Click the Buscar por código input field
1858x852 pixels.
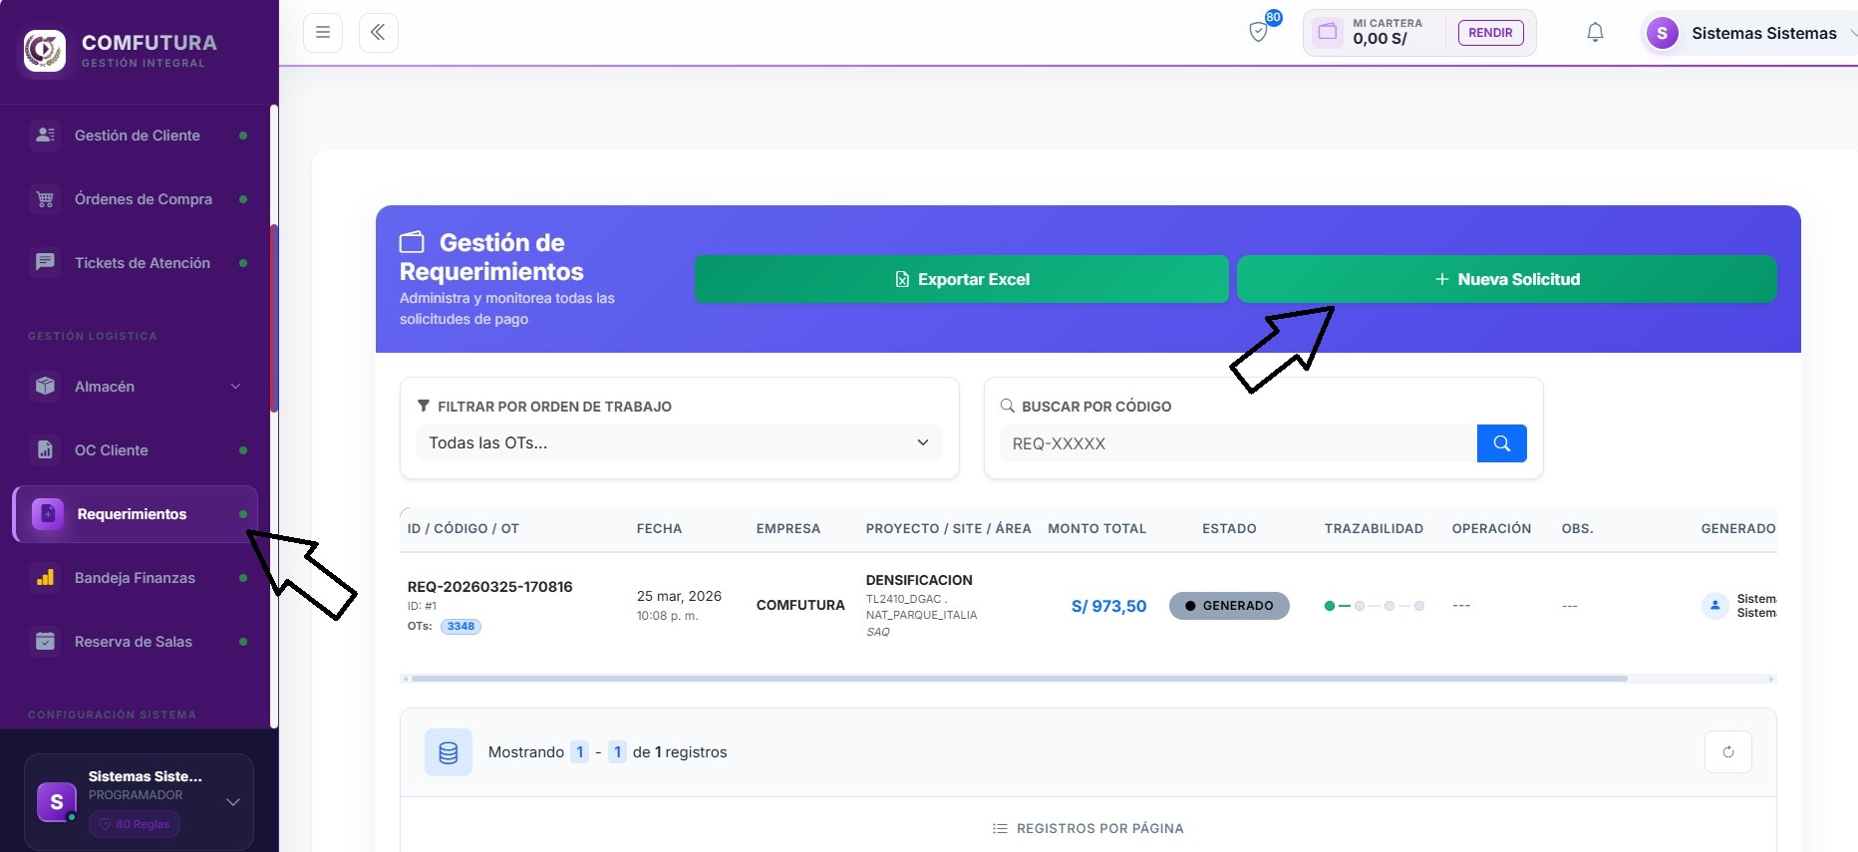[x=1238, y=443]
